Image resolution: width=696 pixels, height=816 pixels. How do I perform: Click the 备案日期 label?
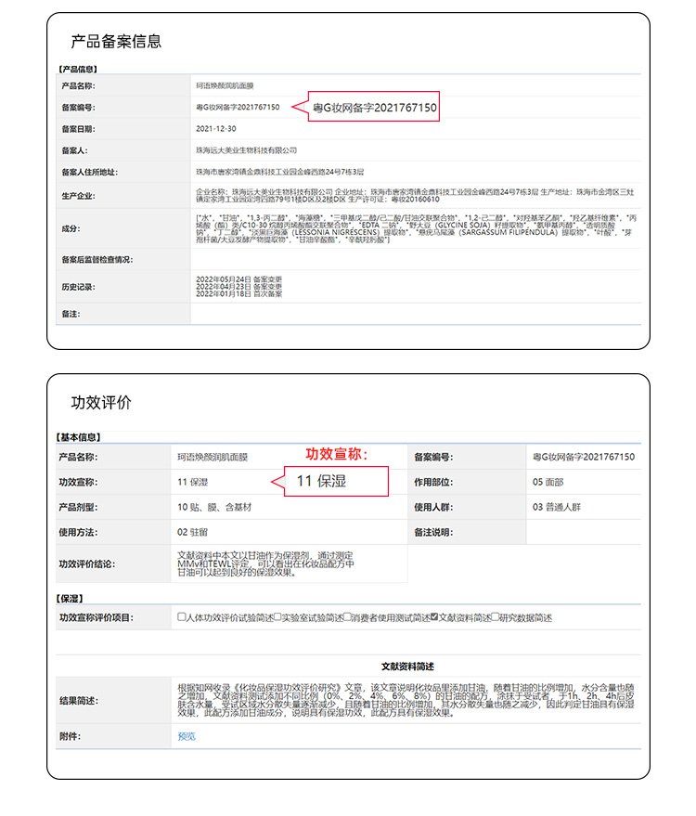[78, 128]
